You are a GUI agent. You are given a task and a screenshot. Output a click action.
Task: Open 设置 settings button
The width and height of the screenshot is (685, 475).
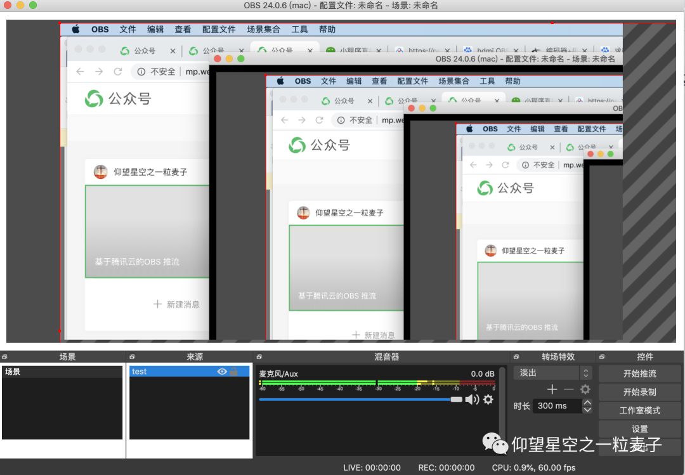(639, 428)
